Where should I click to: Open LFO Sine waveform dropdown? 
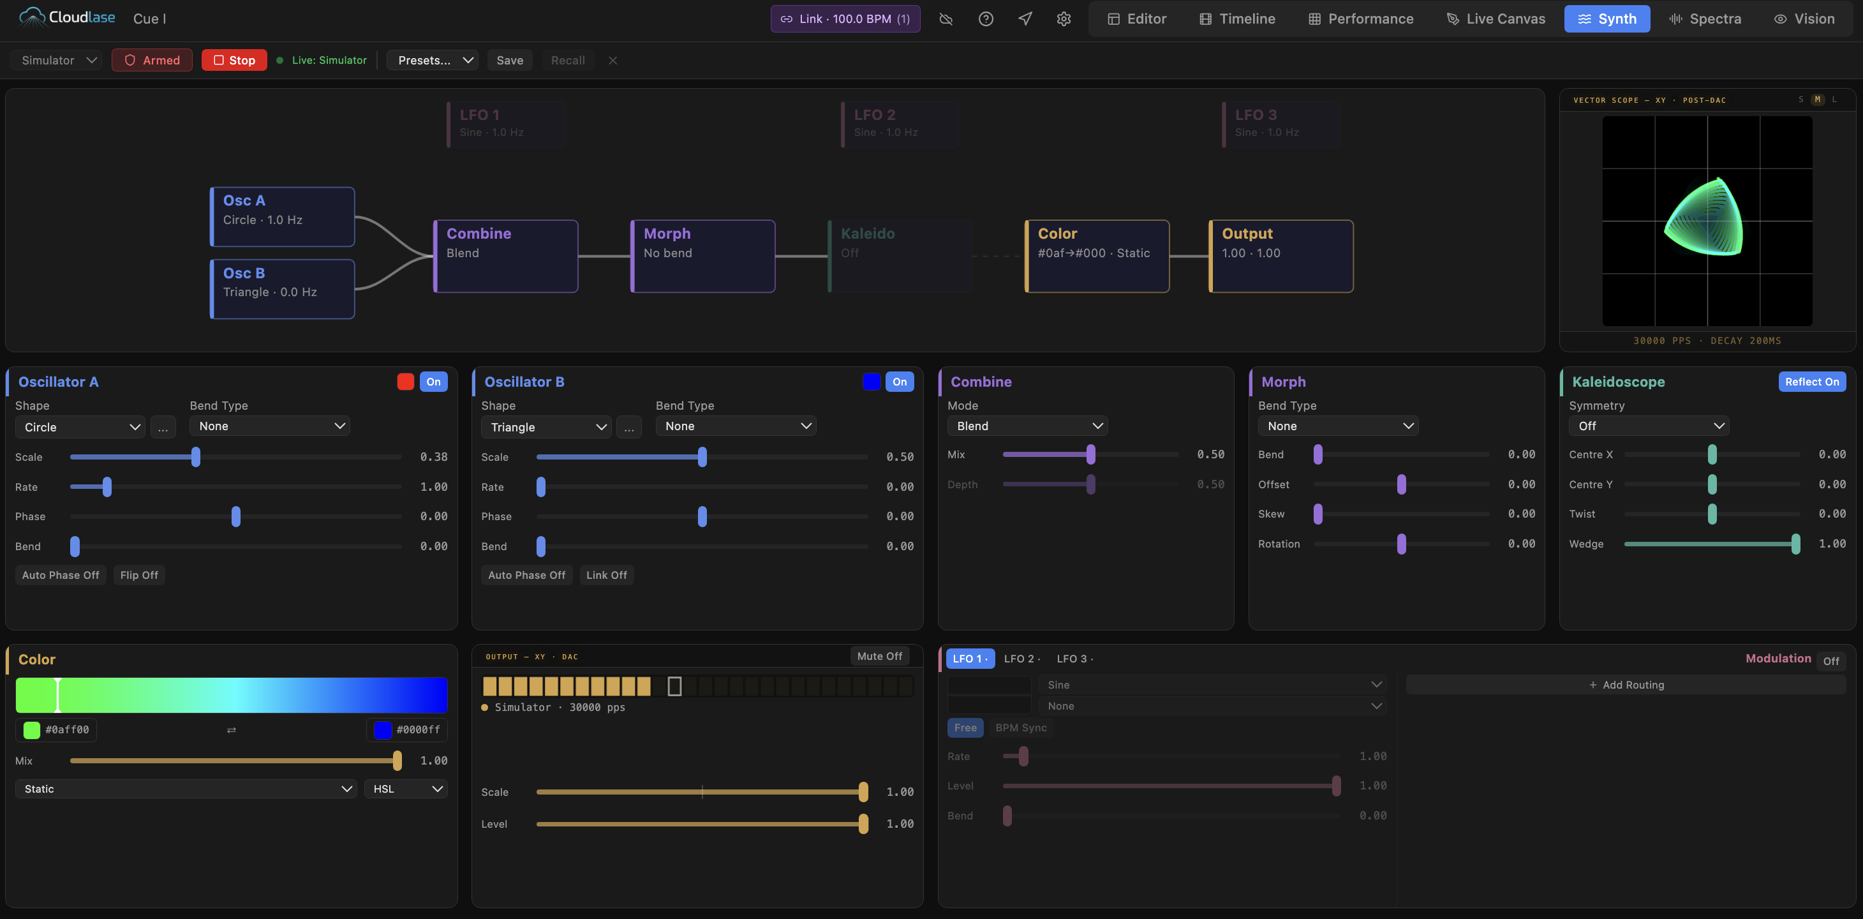click(1213, 685)
